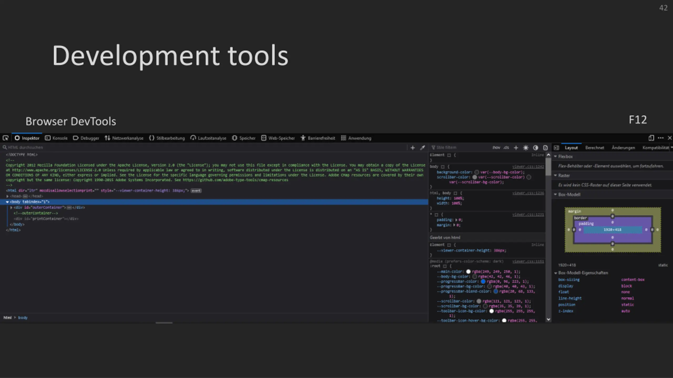Open responsive design mode icon
This screenshot has width=673, height=378.
[651, 138]
